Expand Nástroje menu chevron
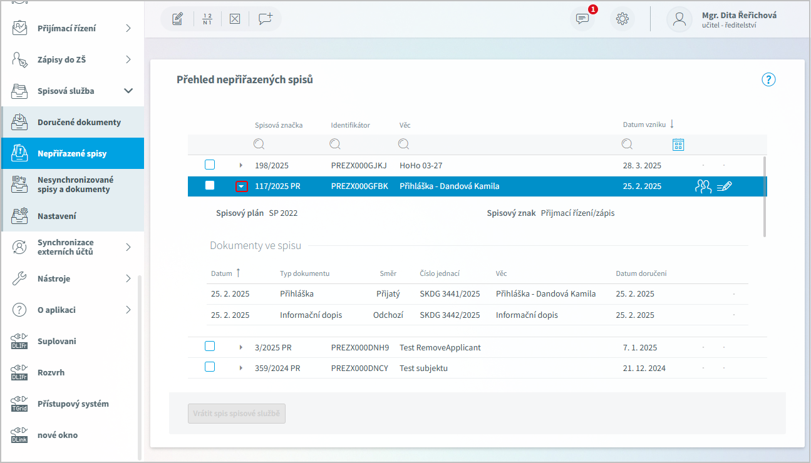Viewport: 811px width, 463px height. [128, 278]
